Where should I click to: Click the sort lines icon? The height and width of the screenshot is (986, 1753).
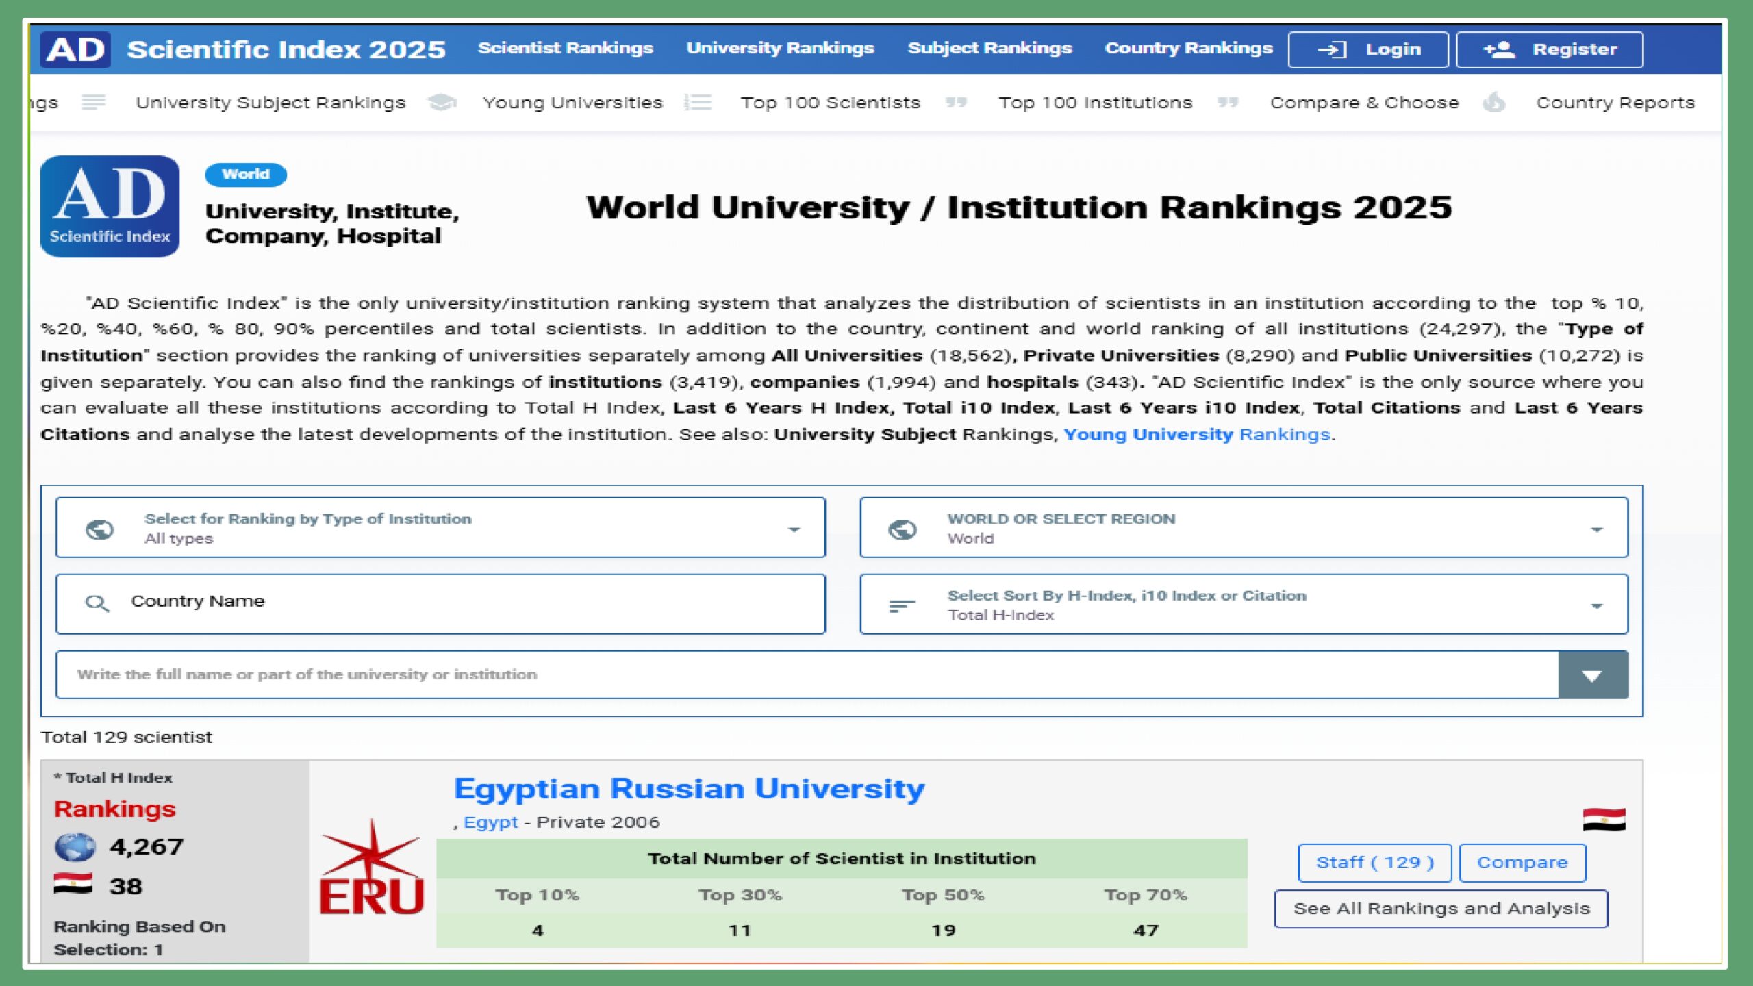tap(902, 606)
